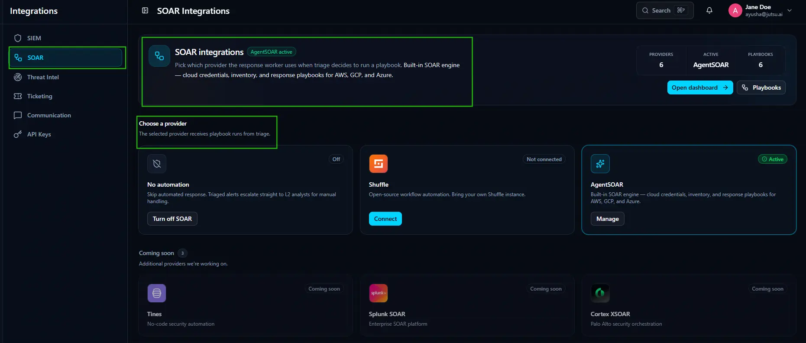This screenshot has height=343, width=806.
Task: Click the AgentSOAR sparkle icon
Action: pos(600,164)
